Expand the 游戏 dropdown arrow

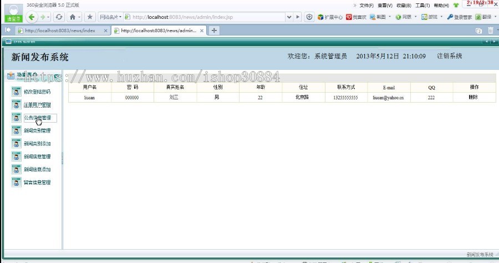pyautogui.click(x=441, y=17)
